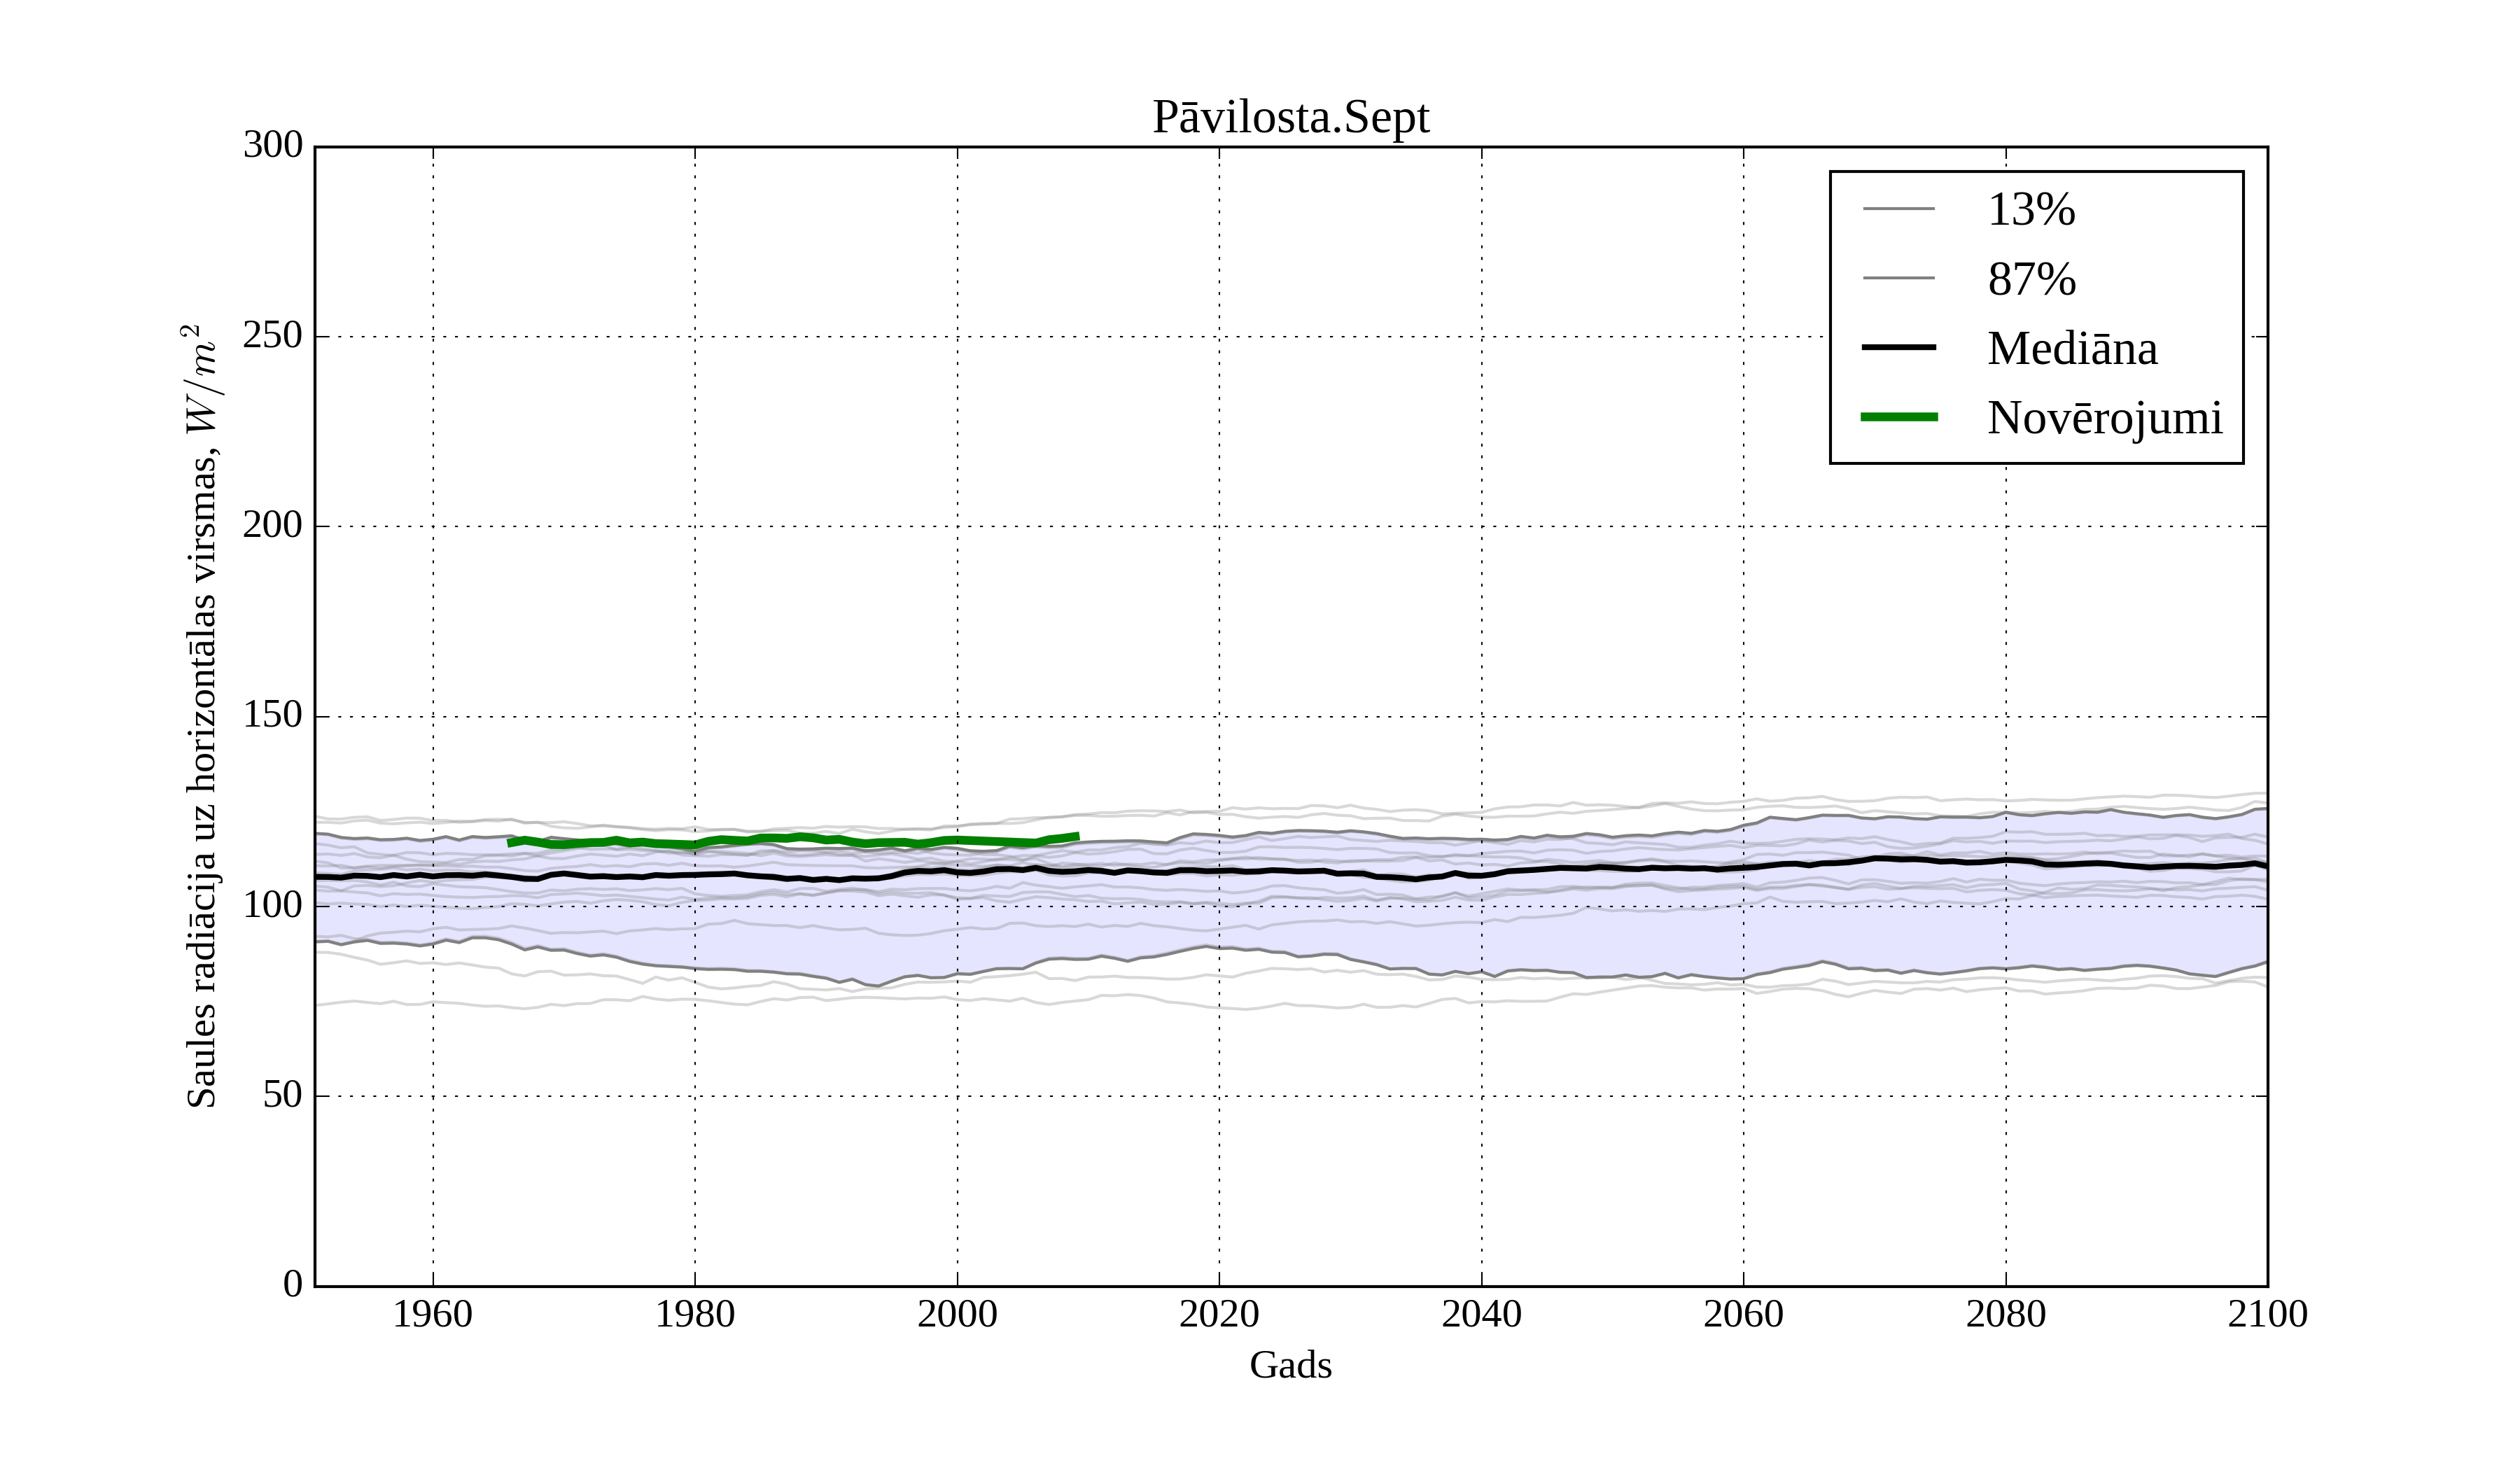
Task: Click the black Mediāna legend line sample
Action: coord(1898,347)
